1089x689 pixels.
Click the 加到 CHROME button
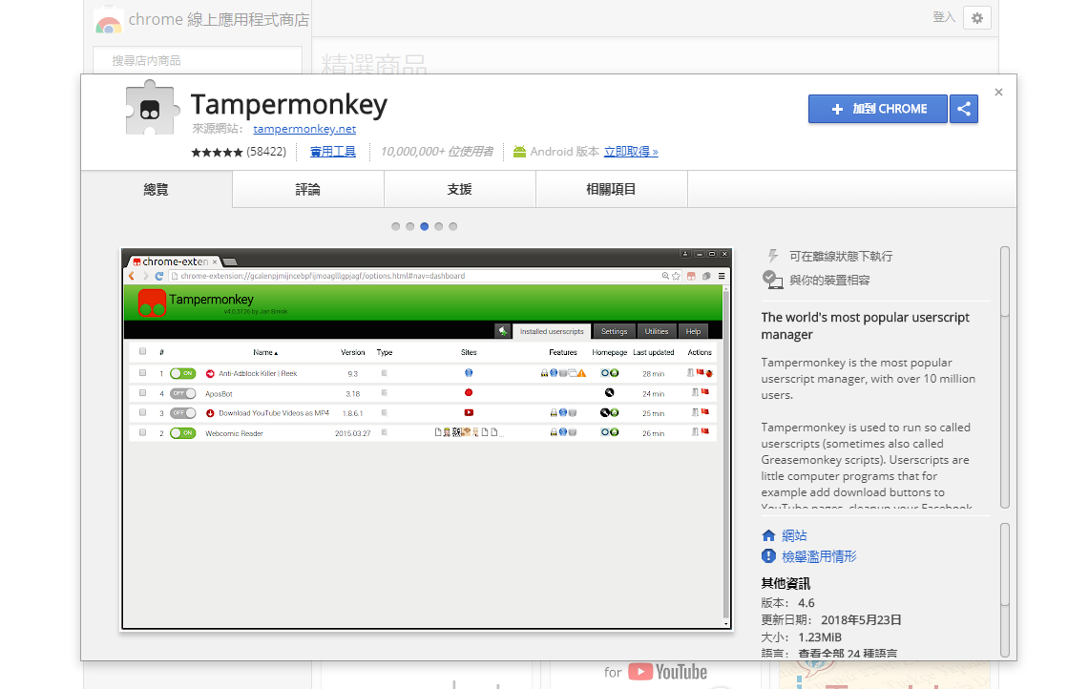pos(878,109)
